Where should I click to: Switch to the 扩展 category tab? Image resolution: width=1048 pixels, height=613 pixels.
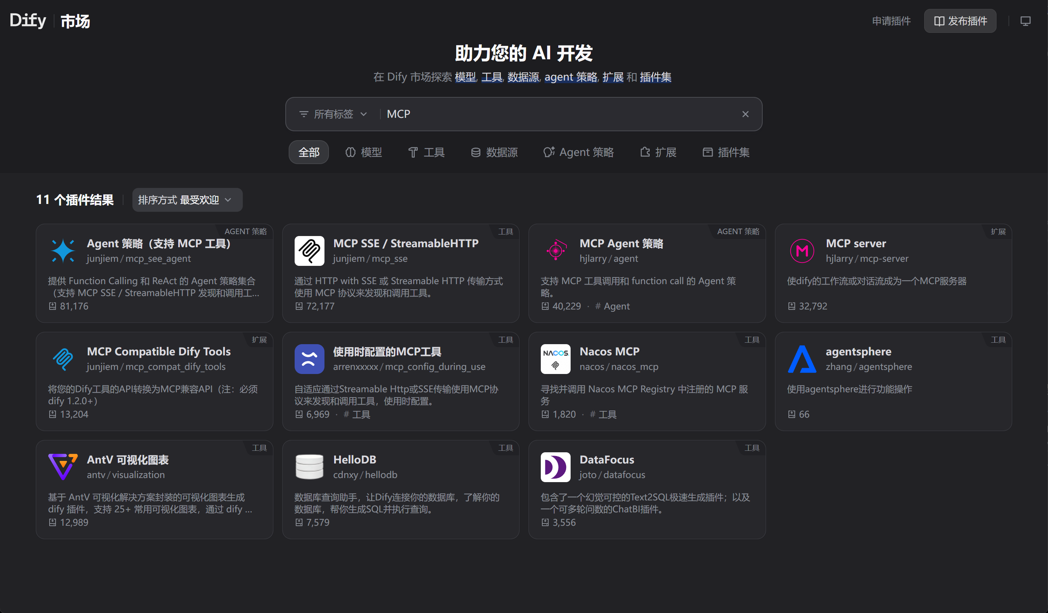[658, 152]
